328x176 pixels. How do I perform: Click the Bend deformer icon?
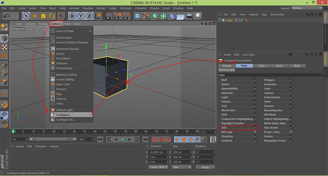click(x=172, y=16)
